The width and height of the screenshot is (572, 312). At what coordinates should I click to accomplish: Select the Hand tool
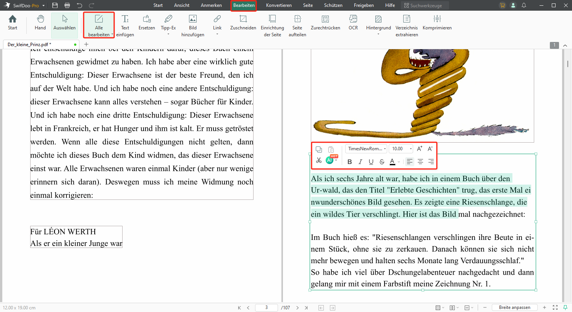pos(40,23)
